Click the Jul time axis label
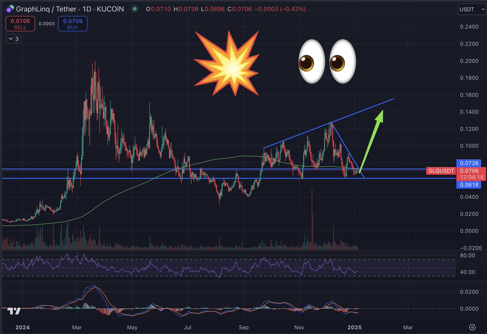Screen dimensions: 487x334 click(187, 327)
